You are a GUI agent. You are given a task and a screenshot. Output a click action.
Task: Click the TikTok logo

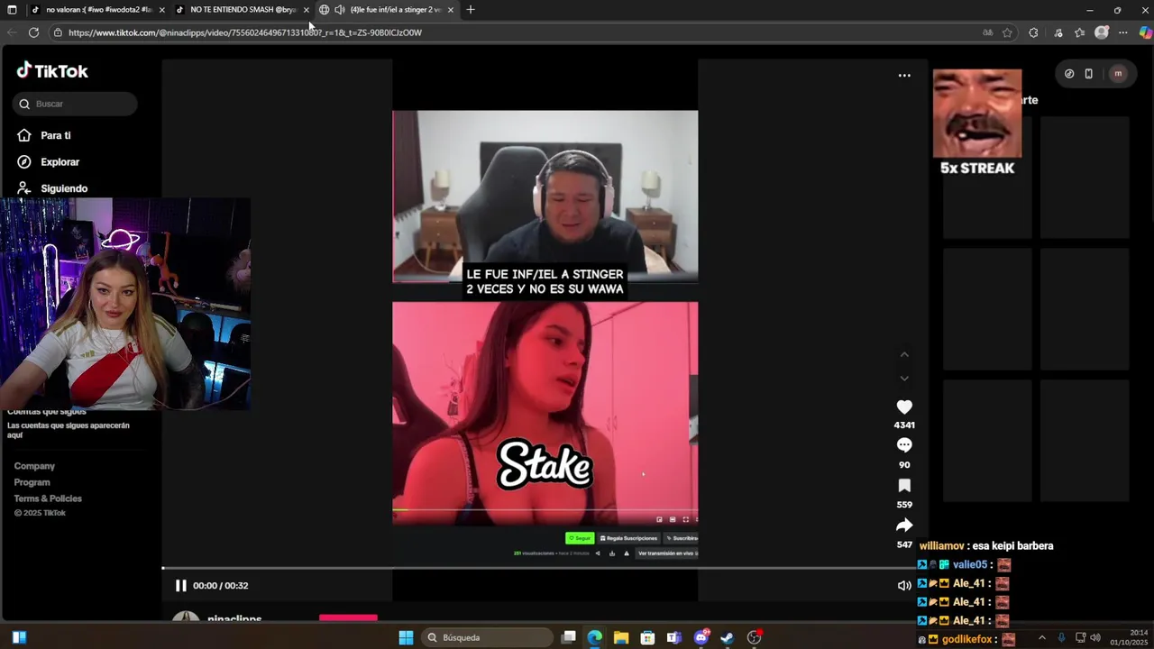pos(52,71)
